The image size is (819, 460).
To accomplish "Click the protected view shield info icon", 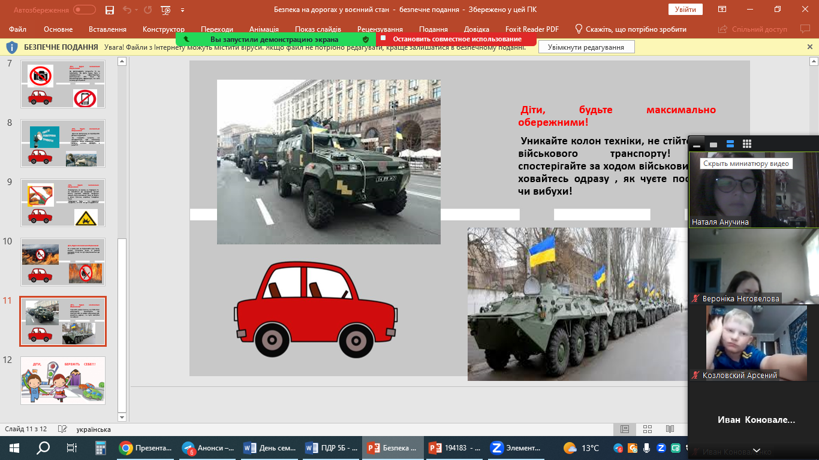I will tap(11, 47).
